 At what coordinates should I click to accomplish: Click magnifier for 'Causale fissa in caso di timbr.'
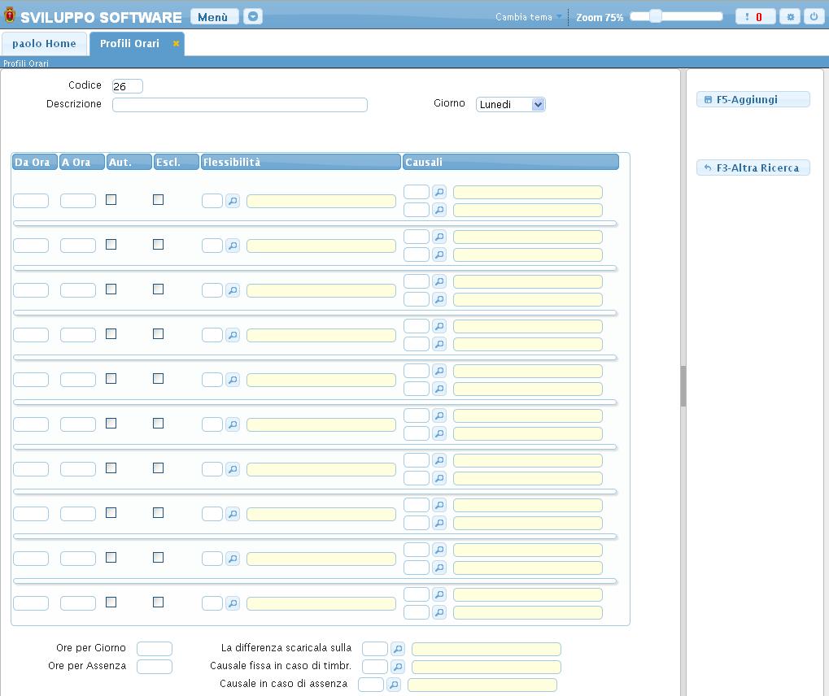click(x=398, y=667)
